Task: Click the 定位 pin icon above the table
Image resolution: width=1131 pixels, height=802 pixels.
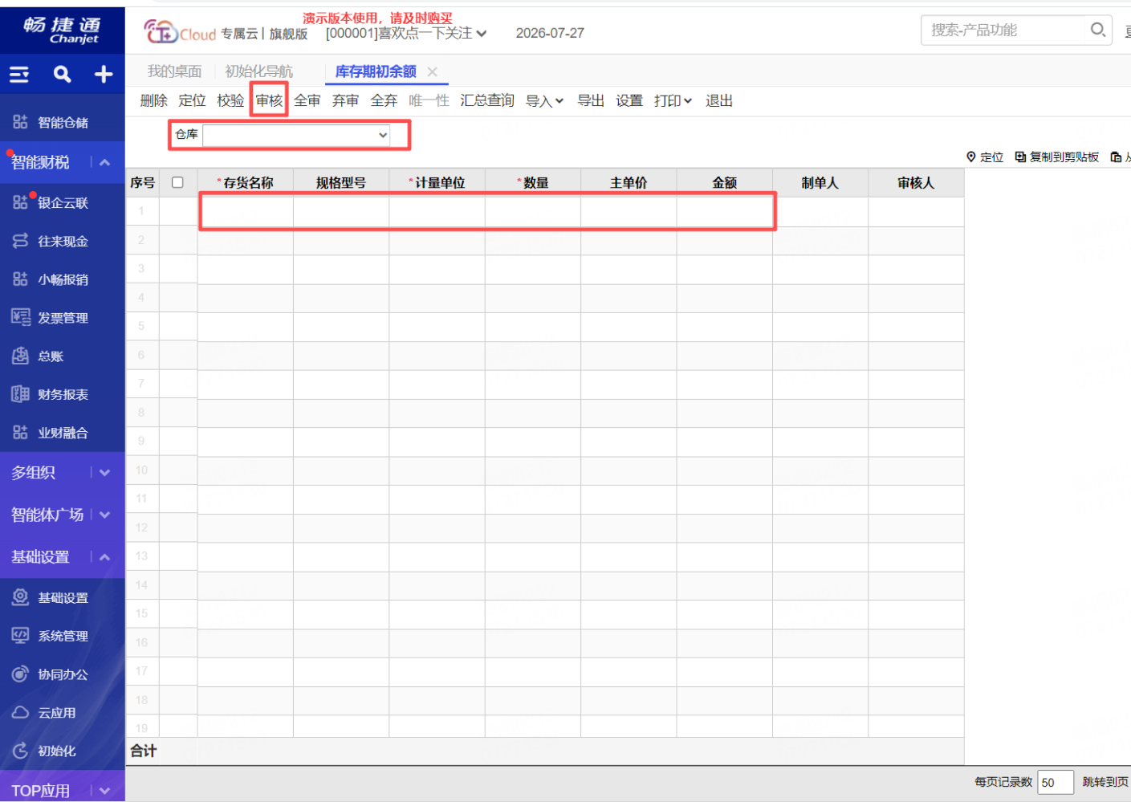Action: [x=971, y=157]
